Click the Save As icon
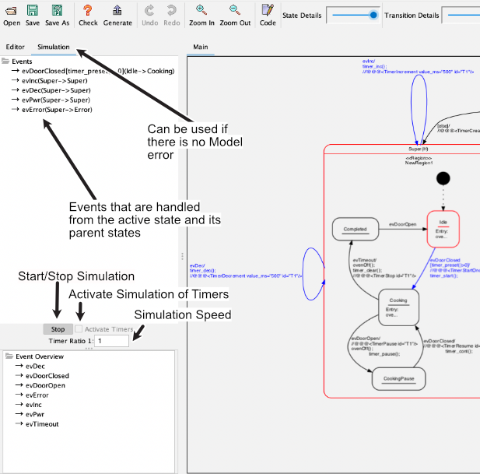The image size is (480, 474). click(x=57, y=11)
